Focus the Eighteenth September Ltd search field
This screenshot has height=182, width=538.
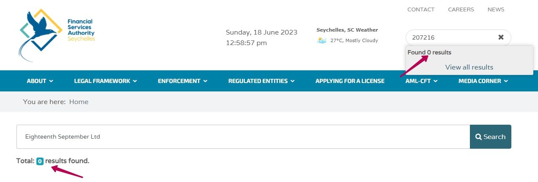243,136
